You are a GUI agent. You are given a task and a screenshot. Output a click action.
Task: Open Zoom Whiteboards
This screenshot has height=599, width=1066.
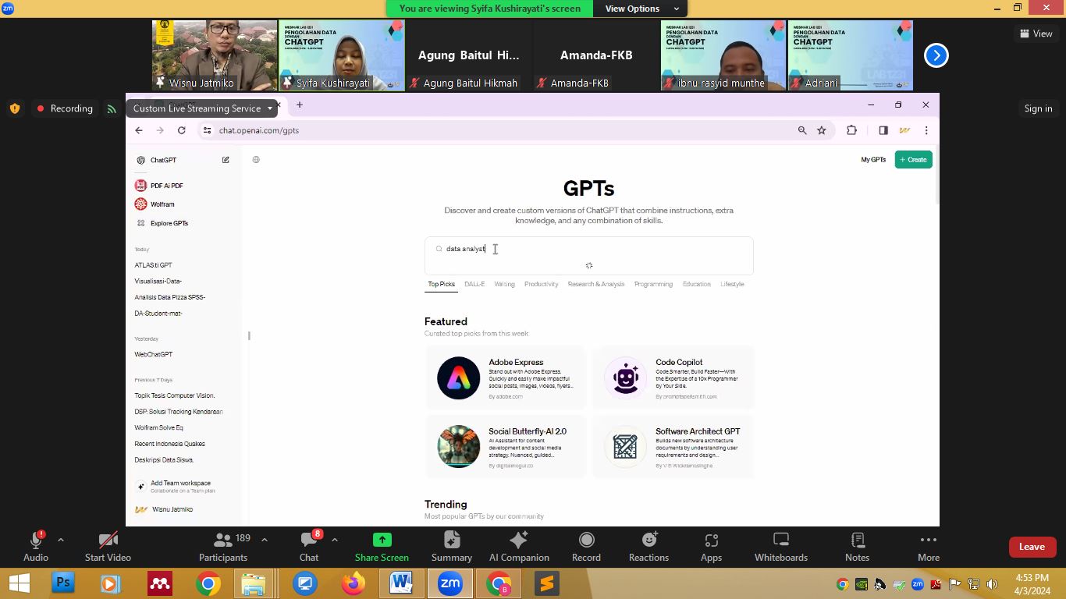coord(780,545)
